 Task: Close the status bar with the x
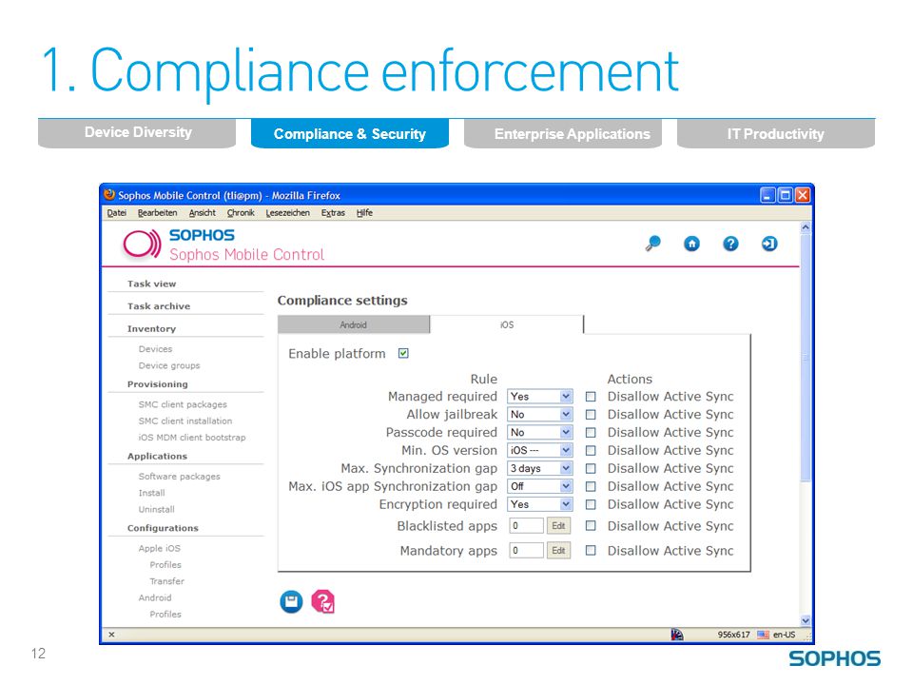coord(111,635)
